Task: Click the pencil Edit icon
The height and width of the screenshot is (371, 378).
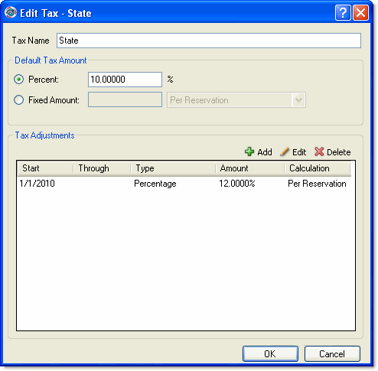Action: (285, 151)
